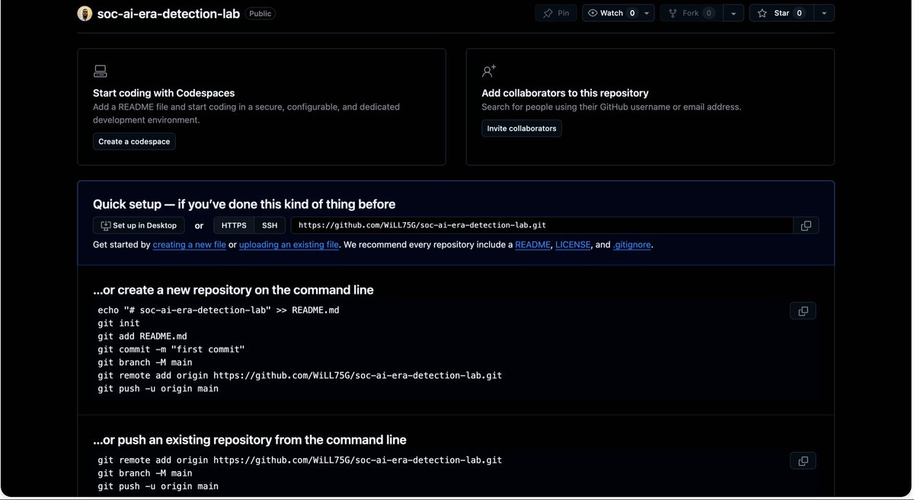
Task: Expand the Fork dropdown arrow
Action: tap(733, 13)
